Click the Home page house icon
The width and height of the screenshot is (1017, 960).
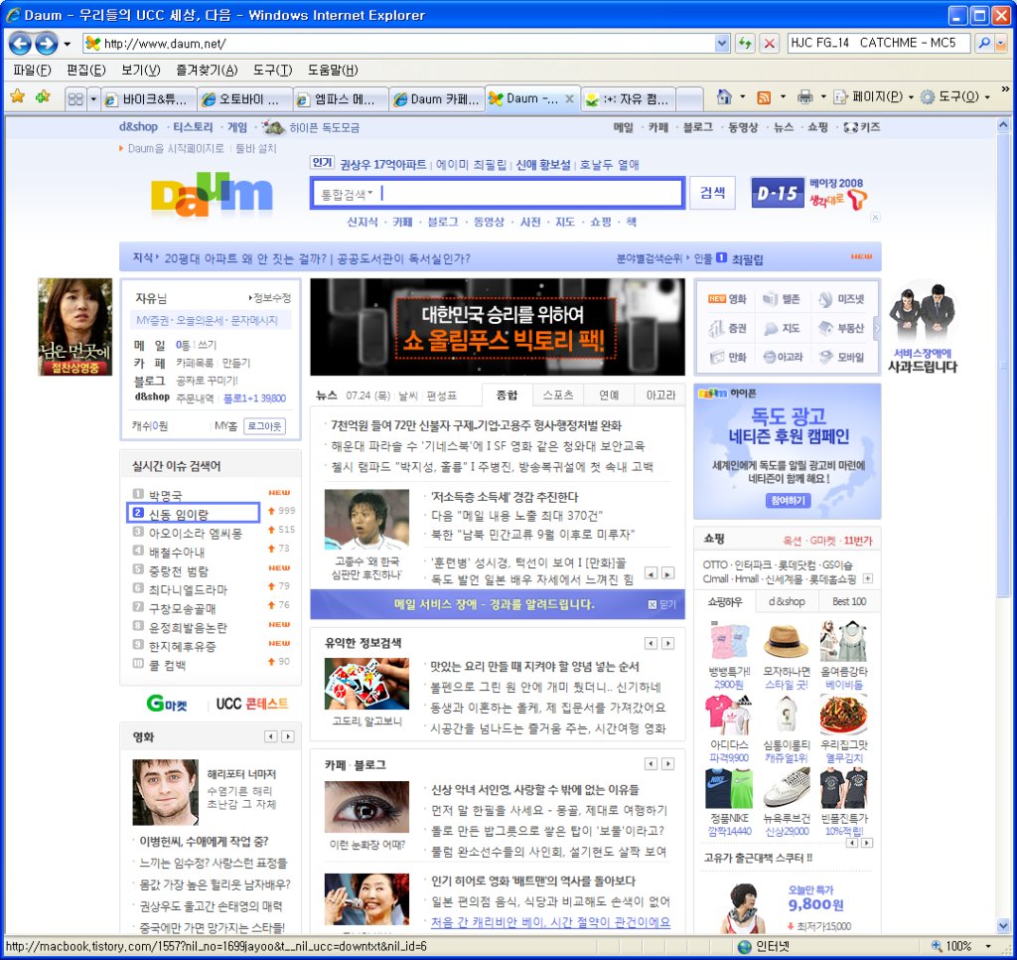(x=724, y=96)
